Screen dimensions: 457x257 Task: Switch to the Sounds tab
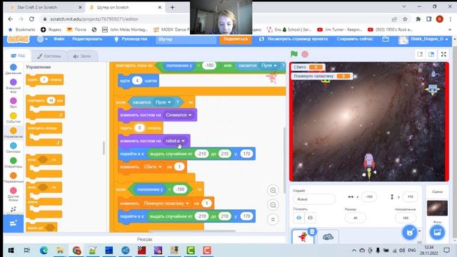point(82,56)
